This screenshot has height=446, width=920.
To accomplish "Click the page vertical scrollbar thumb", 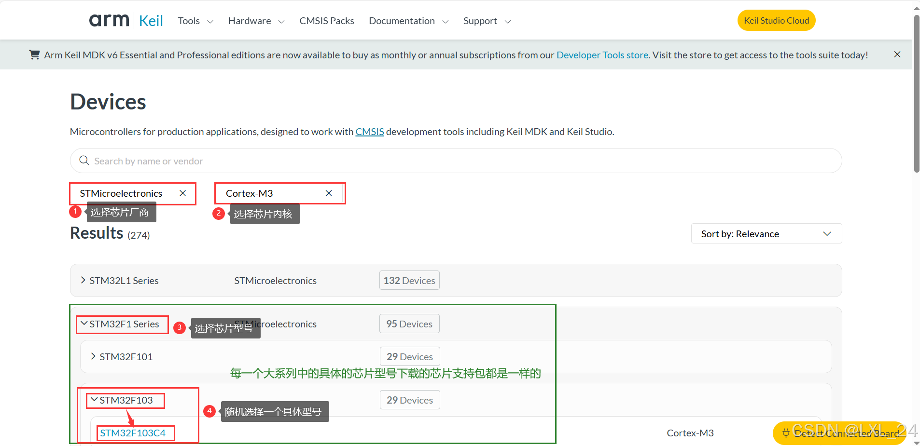I will (x=916, y=94).
